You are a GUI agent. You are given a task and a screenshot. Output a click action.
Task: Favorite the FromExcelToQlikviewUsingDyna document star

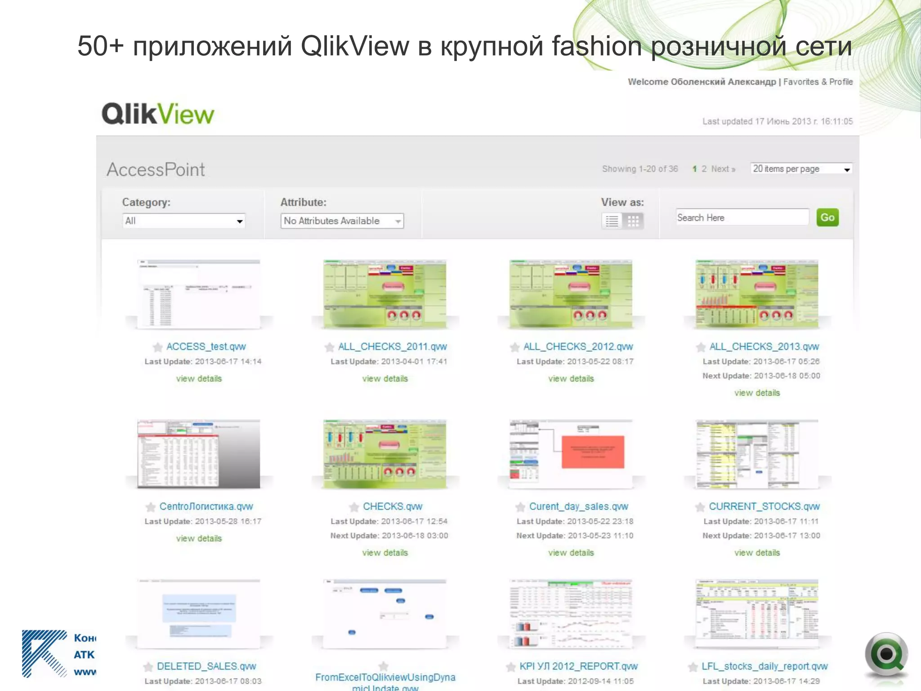point(384,666)
